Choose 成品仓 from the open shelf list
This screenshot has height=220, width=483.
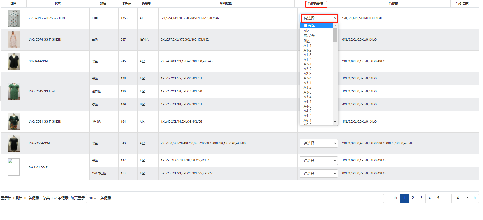click(309, 36)
